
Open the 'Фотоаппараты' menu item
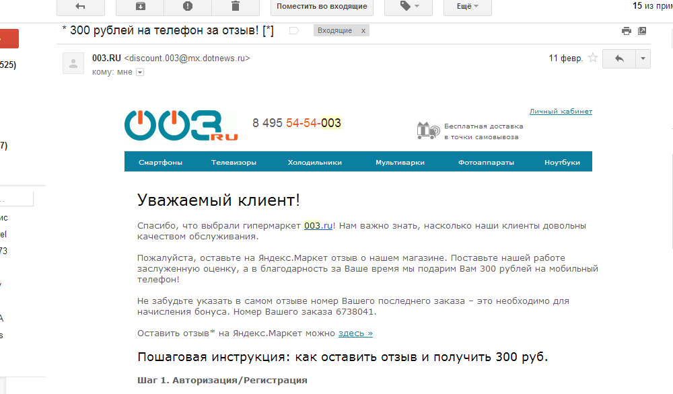tap(487, 163)
